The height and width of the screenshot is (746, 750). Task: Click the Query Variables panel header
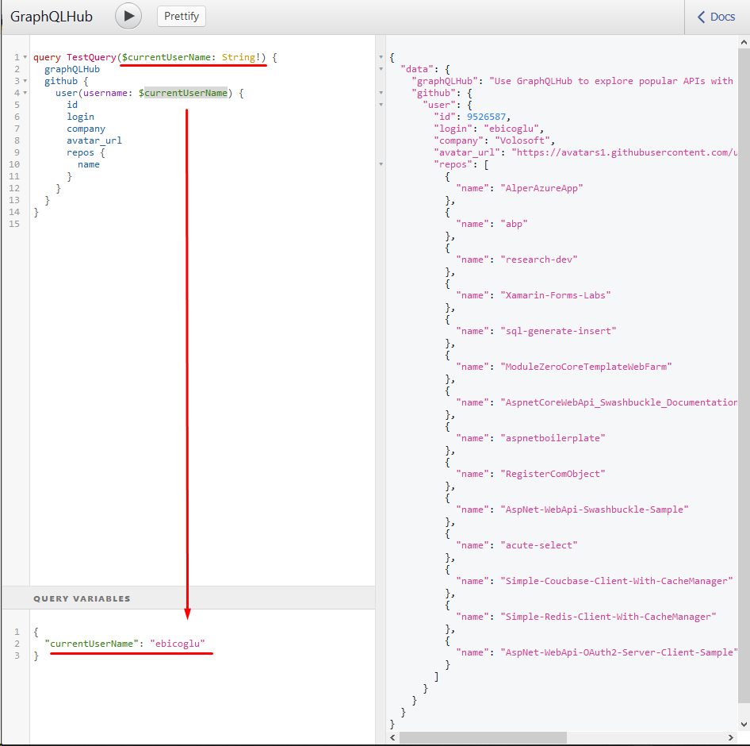click(x=188, y=598)
